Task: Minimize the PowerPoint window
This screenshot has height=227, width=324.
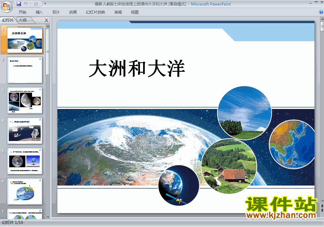Action: coord(311,3)
